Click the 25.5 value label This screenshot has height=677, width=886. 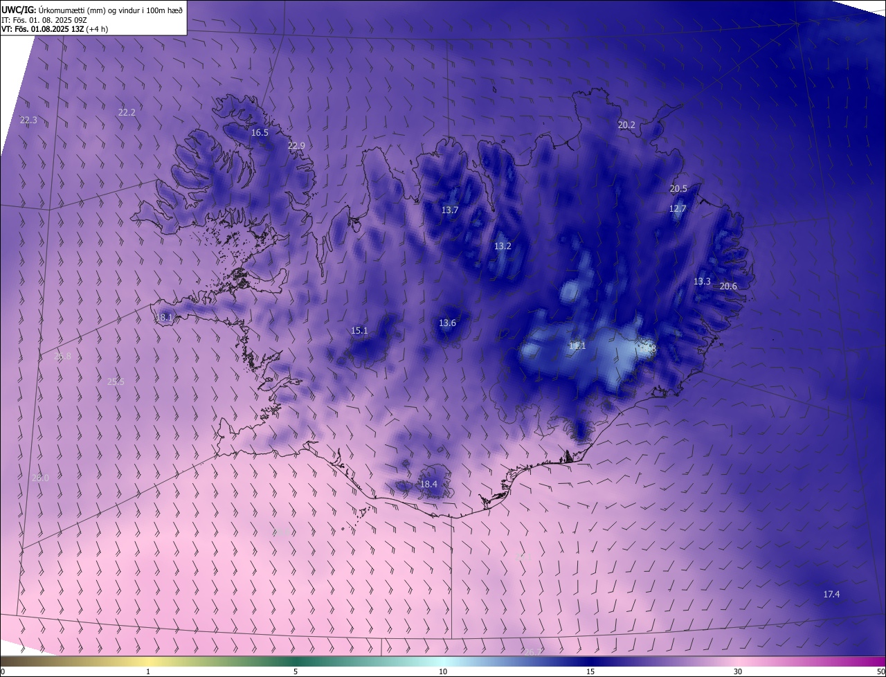tap(116, 381)
